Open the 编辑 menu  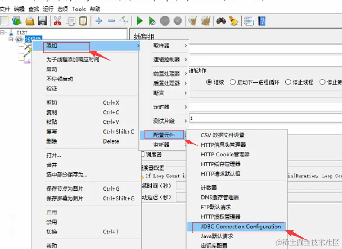pyautogui.click(x=19, y=9)
